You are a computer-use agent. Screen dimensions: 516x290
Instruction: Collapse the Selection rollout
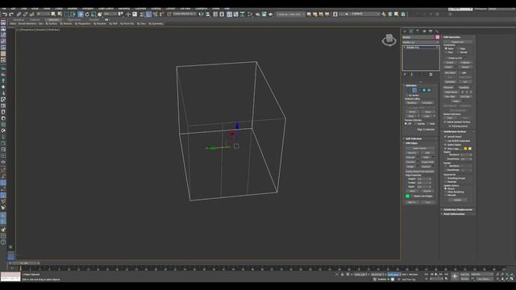tap(410, 85)
